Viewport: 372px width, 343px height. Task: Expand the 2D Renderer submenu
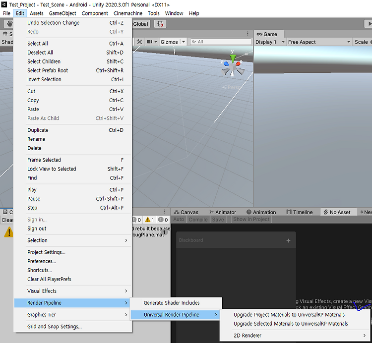coord(296,336)
